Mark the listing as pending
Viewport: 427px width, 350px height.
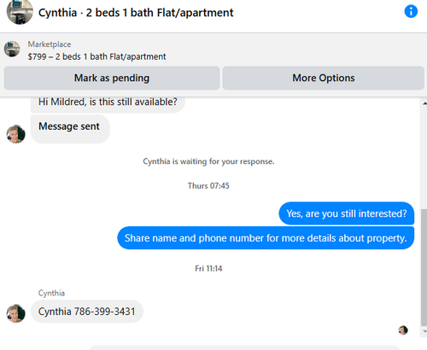coord(112,78)
